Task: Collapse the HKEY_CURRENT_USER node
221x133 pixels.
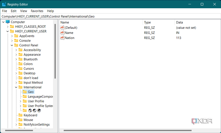Action: pos(8,31)
